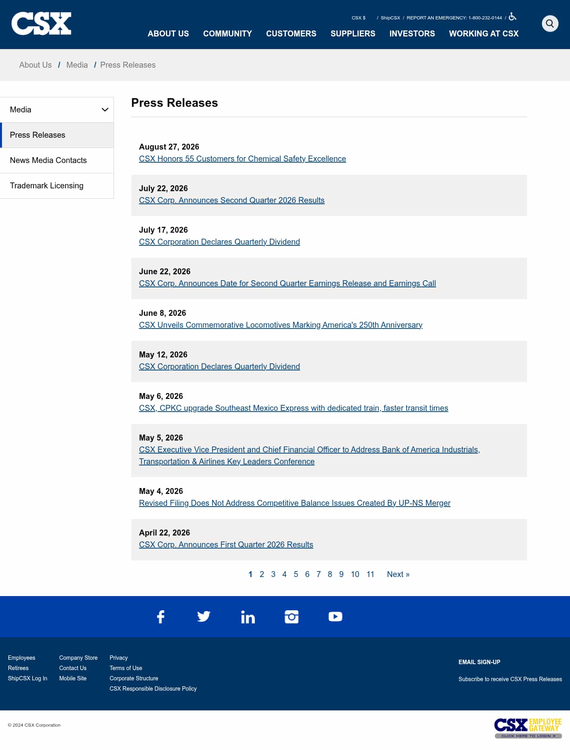Click the Contact Us footer link
Image resolution: width=570 pixels, height=750 pixels.
[73, 668]
